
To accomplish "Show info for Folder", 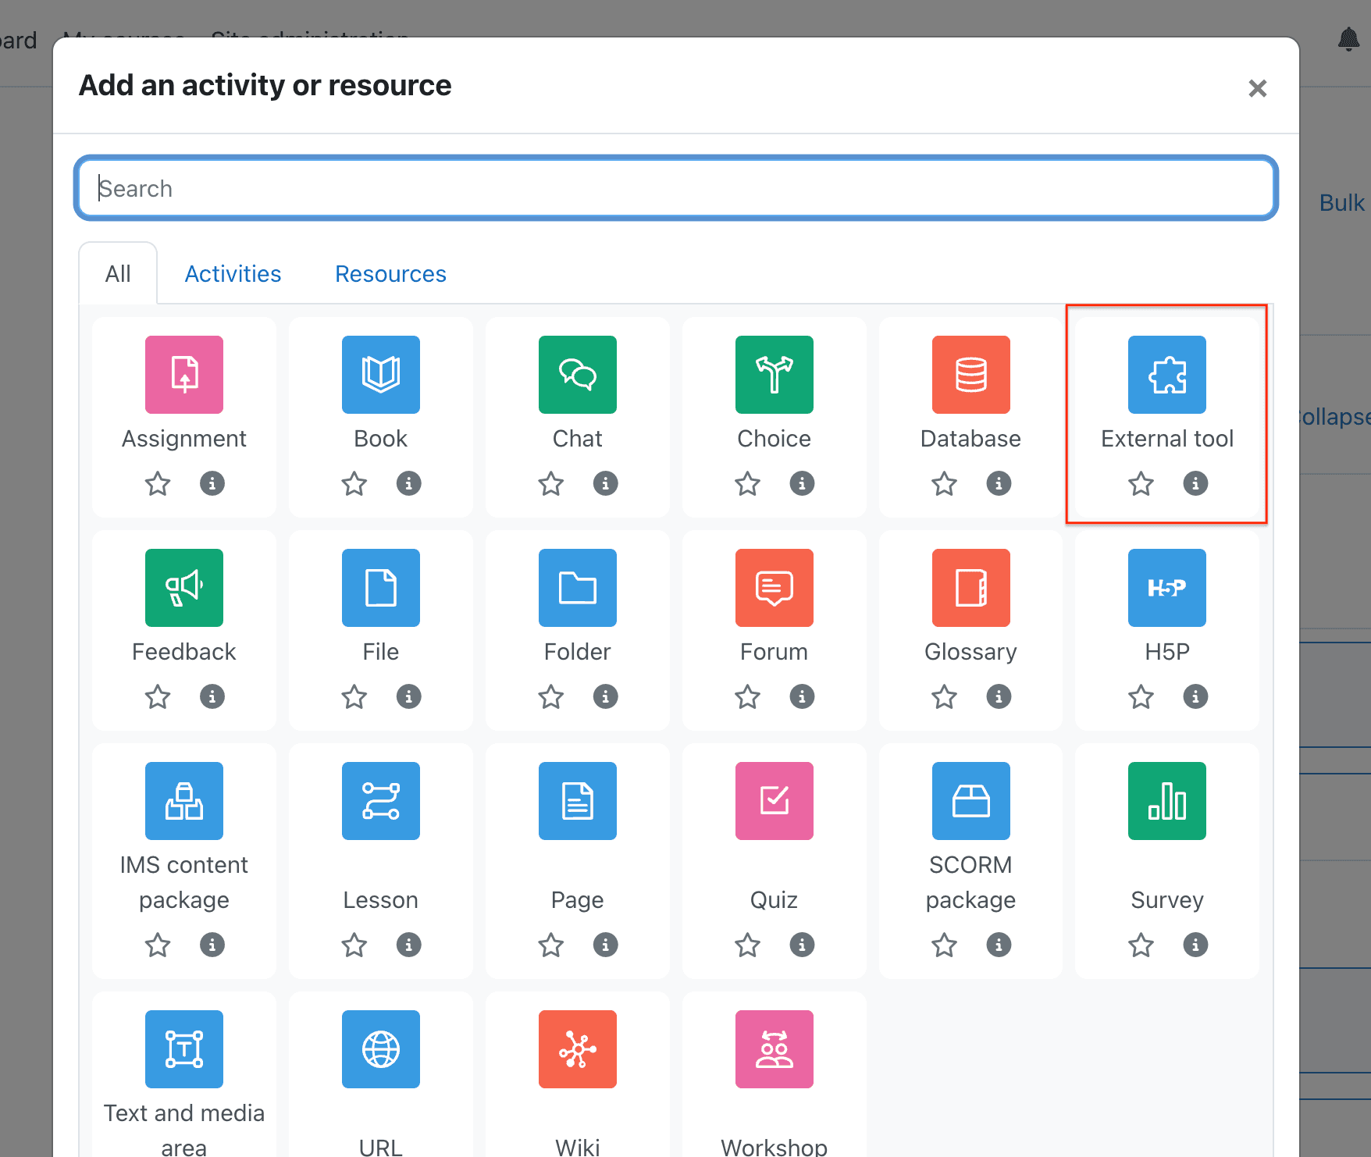I will pos(606,696).
